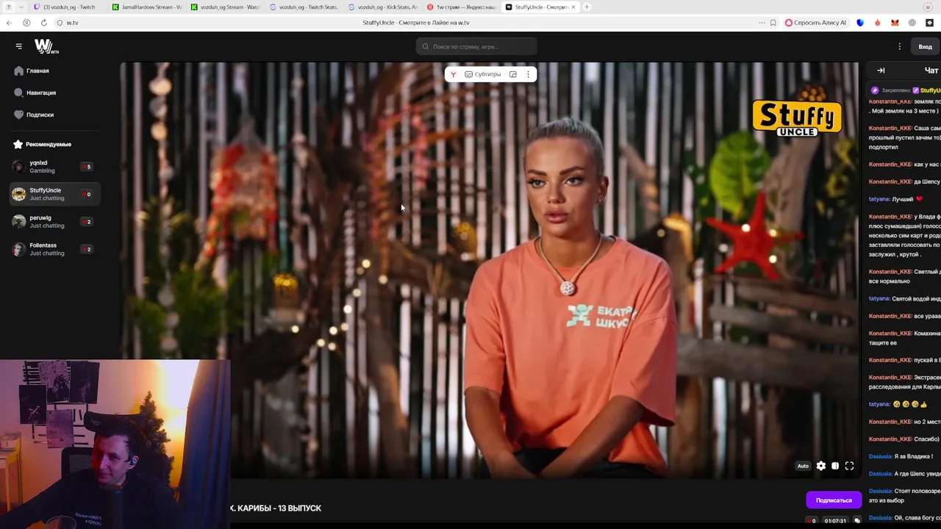The width and height of the screenshot is (941, 529).
Task: Click the Вход login button
Action: tap(925, 46)
